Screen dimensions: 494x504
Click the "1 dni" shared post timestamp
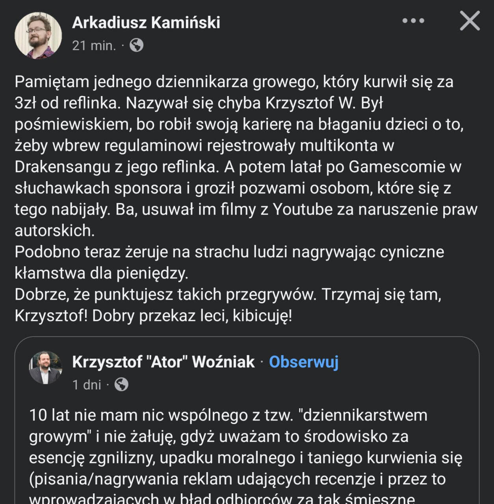tap(87, 384)
